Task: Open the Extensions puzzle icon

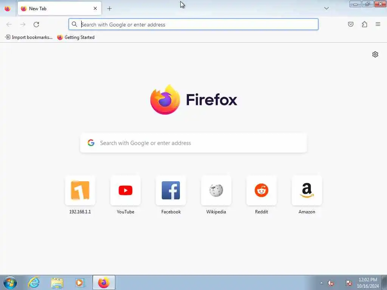Action: 364,24
